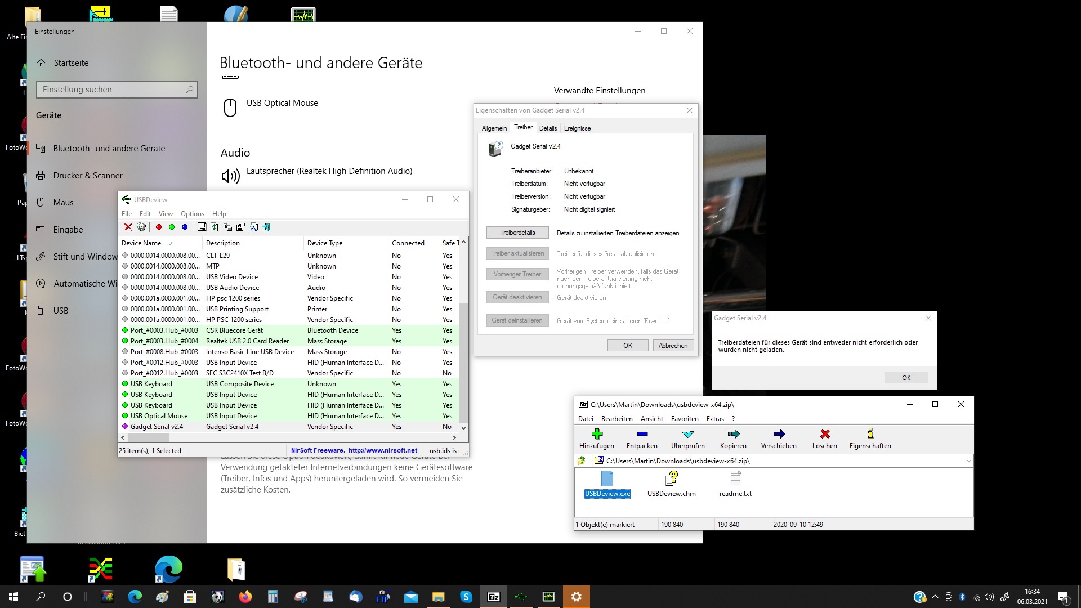1081x608 pixels.
Task: Show hidden system tray icons chevron
Action: (x=935, y=597)
